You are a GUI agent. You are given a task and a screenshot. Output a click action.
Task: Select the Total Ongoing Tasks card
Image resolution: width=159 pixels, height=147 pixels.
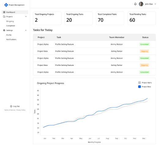[x=79, y=18]
